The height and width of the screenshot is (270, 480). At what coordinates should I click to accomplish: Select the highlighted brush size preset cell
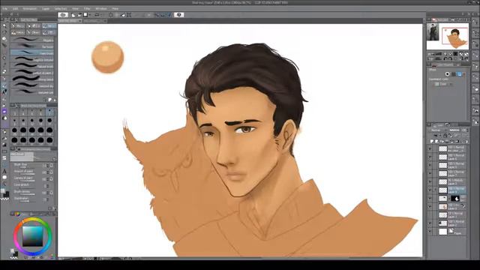click(49, 112)
